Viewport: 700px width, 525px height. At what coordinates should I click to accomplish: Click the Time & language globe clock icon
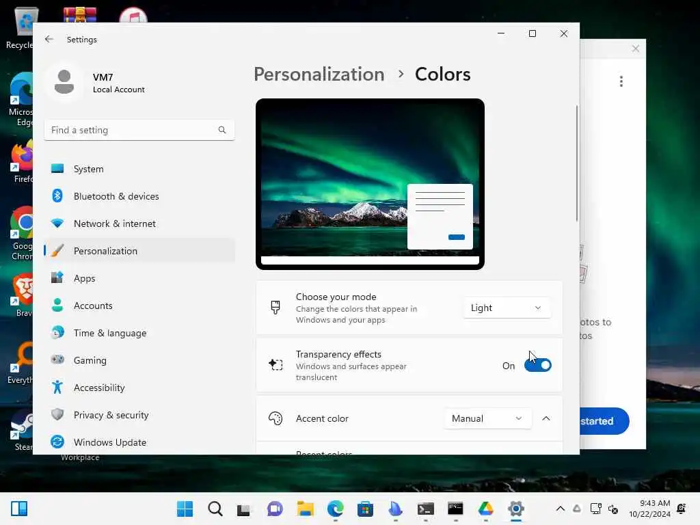pos(57,333)
